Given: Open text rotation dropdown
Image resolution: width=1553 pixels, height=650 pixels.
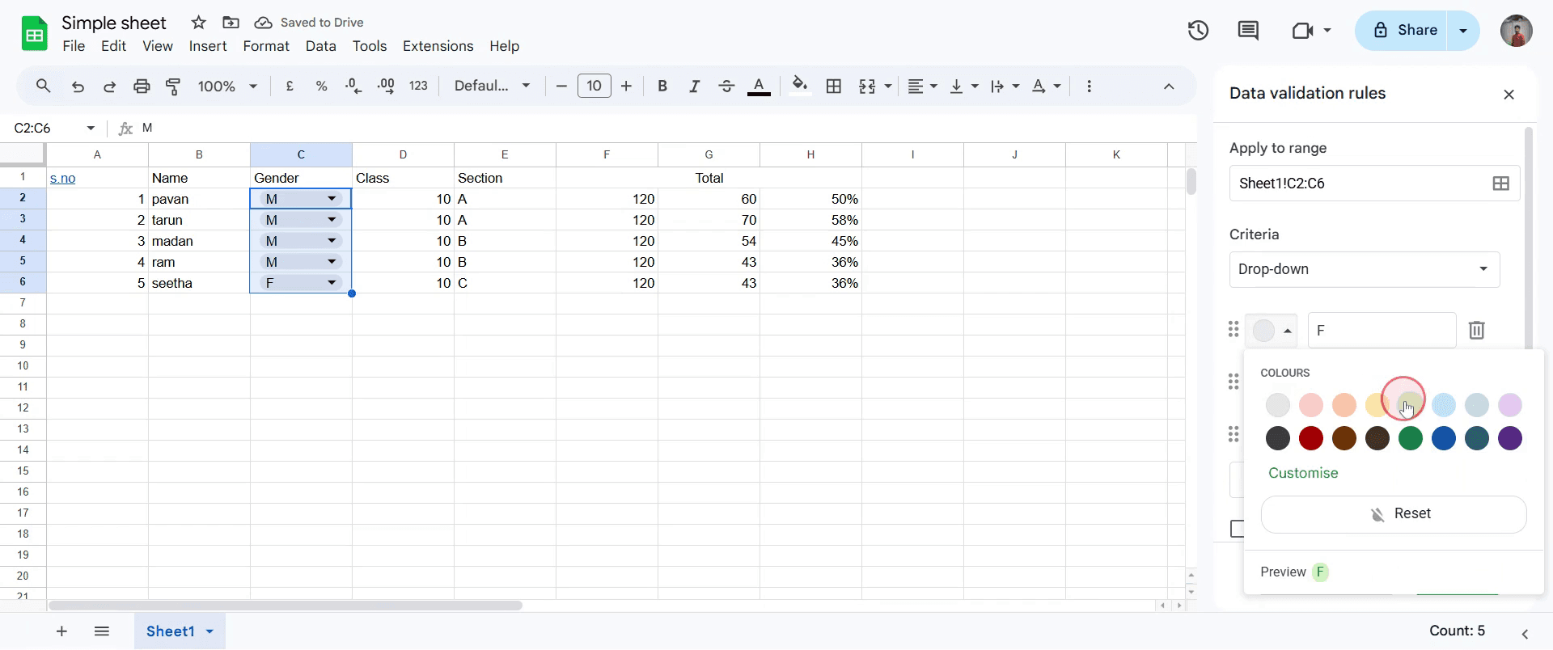Looking at the screenshot, I should [1047, 86].
